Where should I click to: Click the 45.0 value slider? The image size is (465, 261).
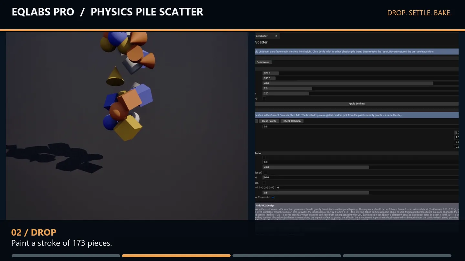point(361,167)
